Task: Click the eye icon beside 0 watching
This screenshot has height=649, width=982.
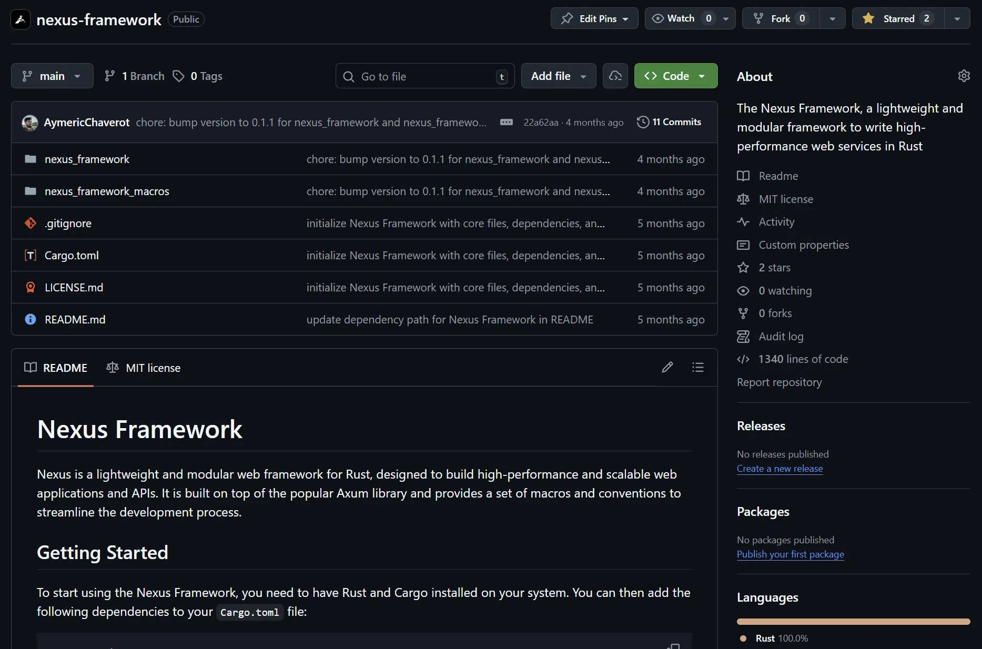Action: pos(743,290)
